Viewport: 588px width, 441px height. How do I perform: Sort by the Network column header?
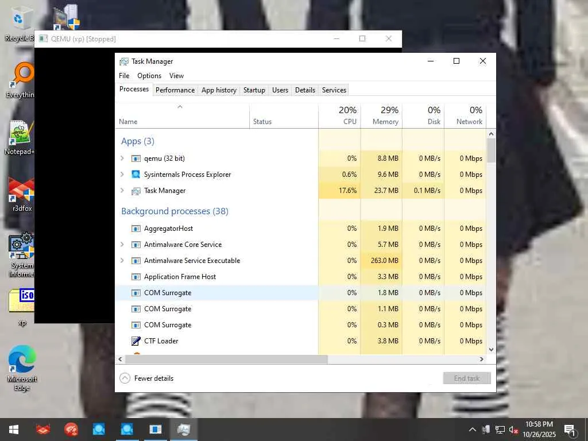(465, 116)
